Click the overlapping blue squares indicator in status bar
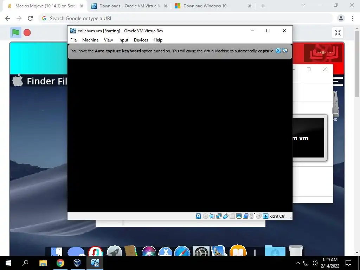The width and height of the screenshot is (360, 270). (x=246, y=216)
